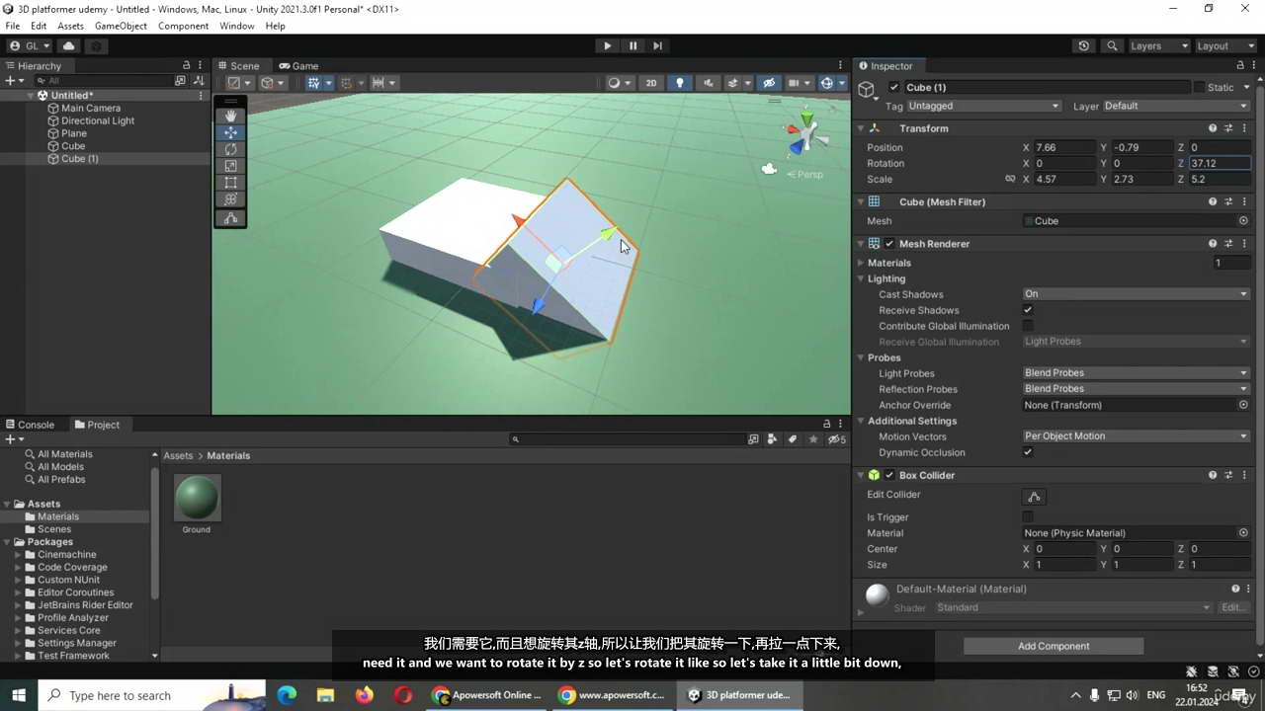Open the Layer dropdown in Inspector
Screen dimensions: 1265x711
[x=1176, y=106]
